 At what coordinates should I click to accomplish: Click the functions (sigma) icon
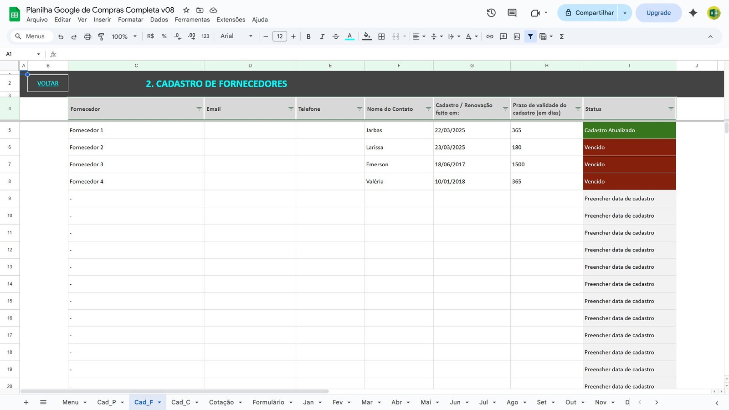pyautogui.click(x=562, y=36)
